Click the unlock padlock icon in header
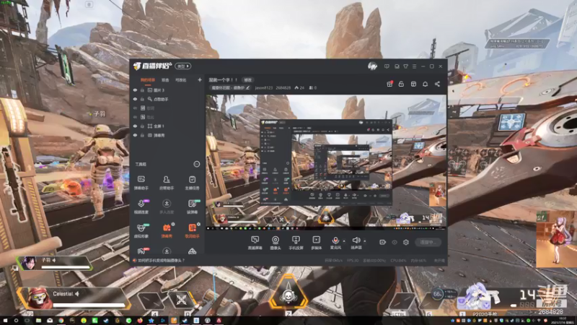 tap(401, 84)
